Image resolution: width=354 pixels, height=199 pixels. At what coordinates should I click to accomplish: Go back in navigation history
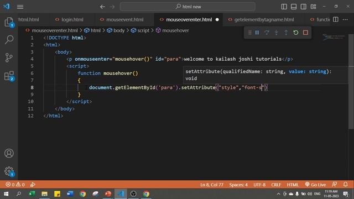pos(102,7)
